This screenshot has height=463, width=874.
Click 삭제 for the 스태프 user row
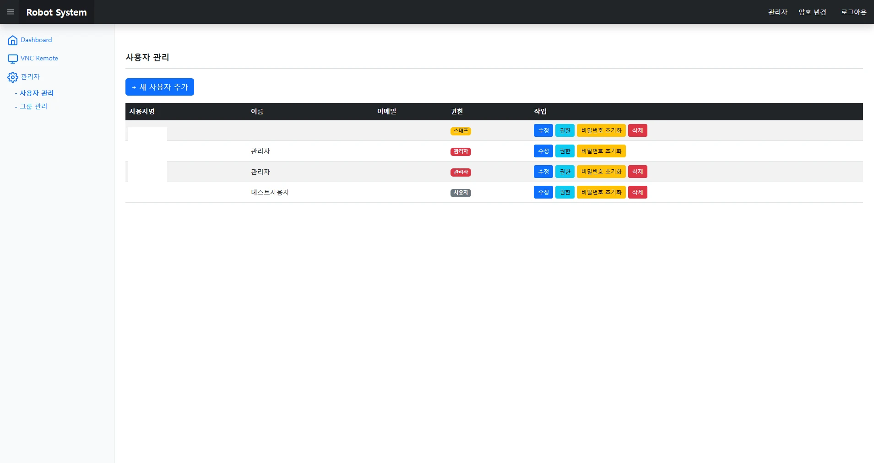pyautogui.click(x=638, y=130)
